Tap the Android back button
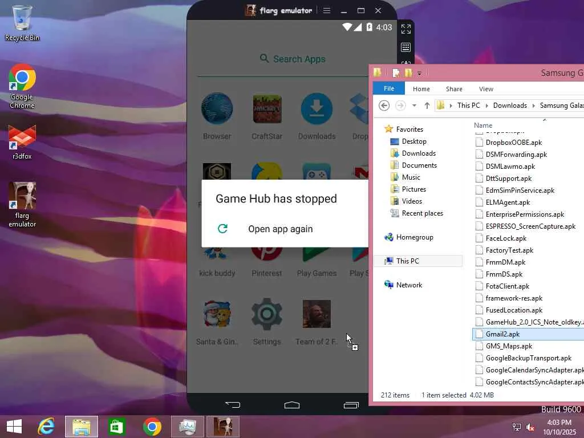 point(233,404)
